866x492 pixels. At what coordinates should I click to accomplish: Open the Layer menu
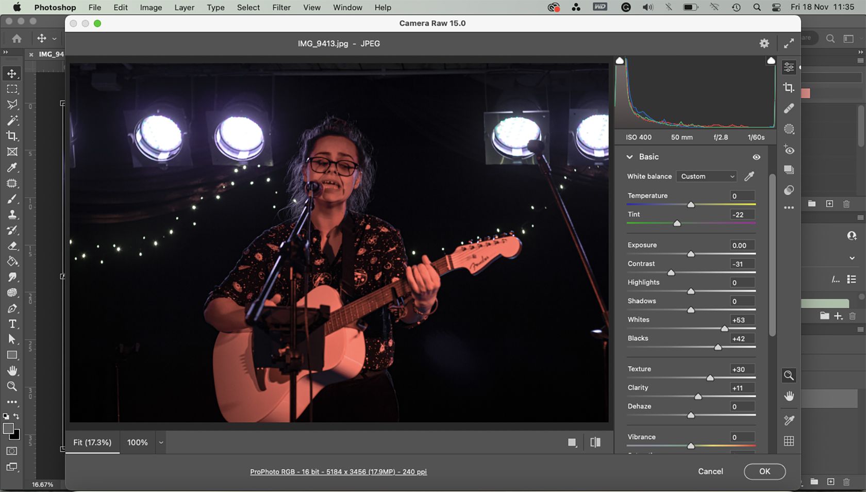[184, 7]
